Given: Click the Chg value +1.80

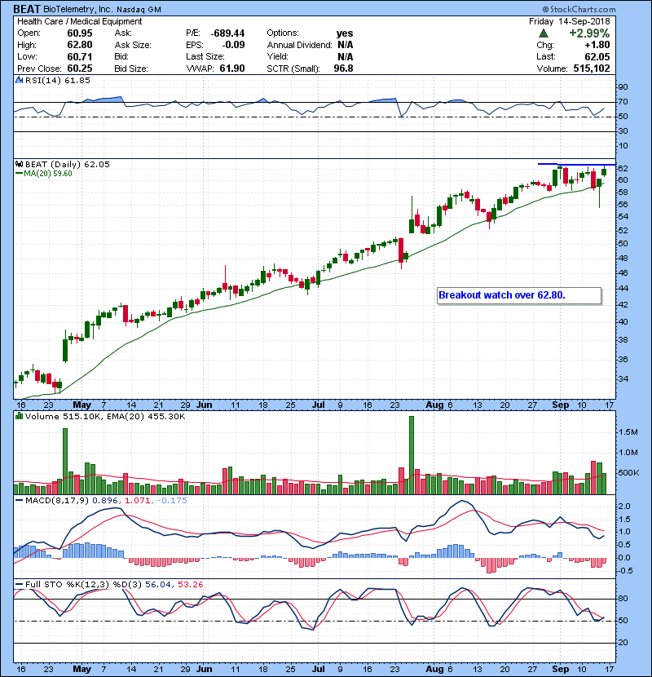Looking at the screenshot, I should 597,45.
